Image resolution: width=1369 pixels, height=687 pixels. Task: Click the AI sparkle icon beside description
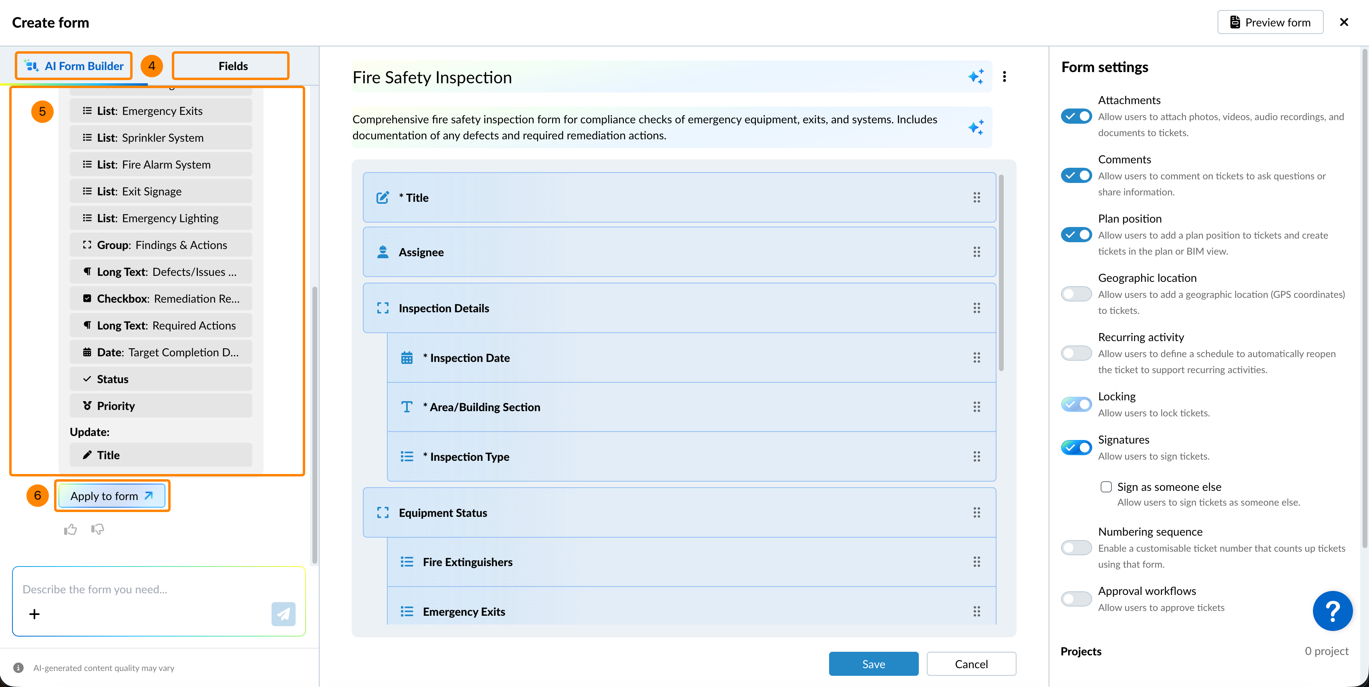[976, 128]
